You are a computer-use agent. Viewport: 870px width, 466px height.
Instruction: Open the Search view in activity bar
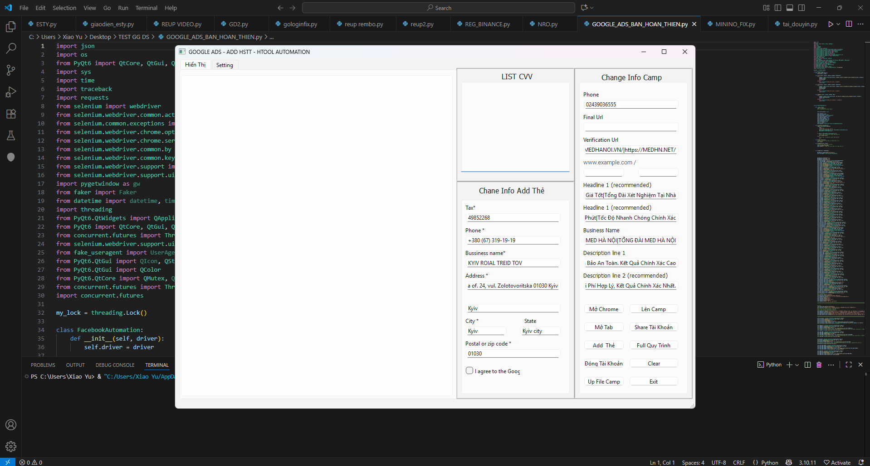pos(11,48)
